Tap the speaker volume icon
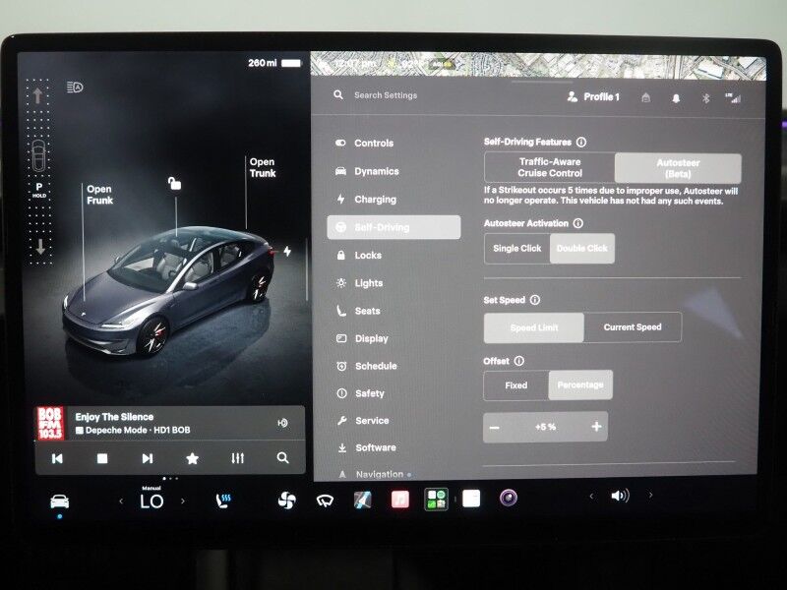The image size is (787, 590). point(621,496)
